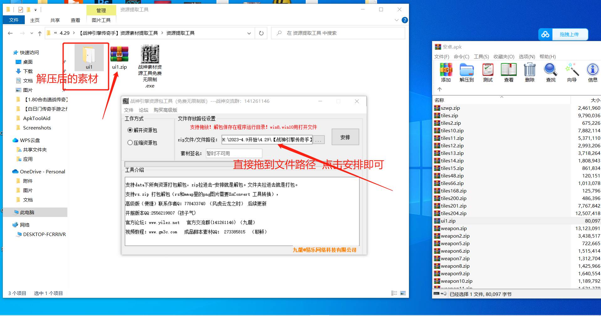
Task: Expand the Explorer ribbon chevron
Action: pyautogui.click(x=396, y=20)
